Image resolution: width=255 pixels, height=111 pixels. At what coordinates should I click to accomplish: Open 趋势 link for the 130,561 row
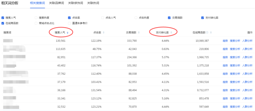point(225,41)
